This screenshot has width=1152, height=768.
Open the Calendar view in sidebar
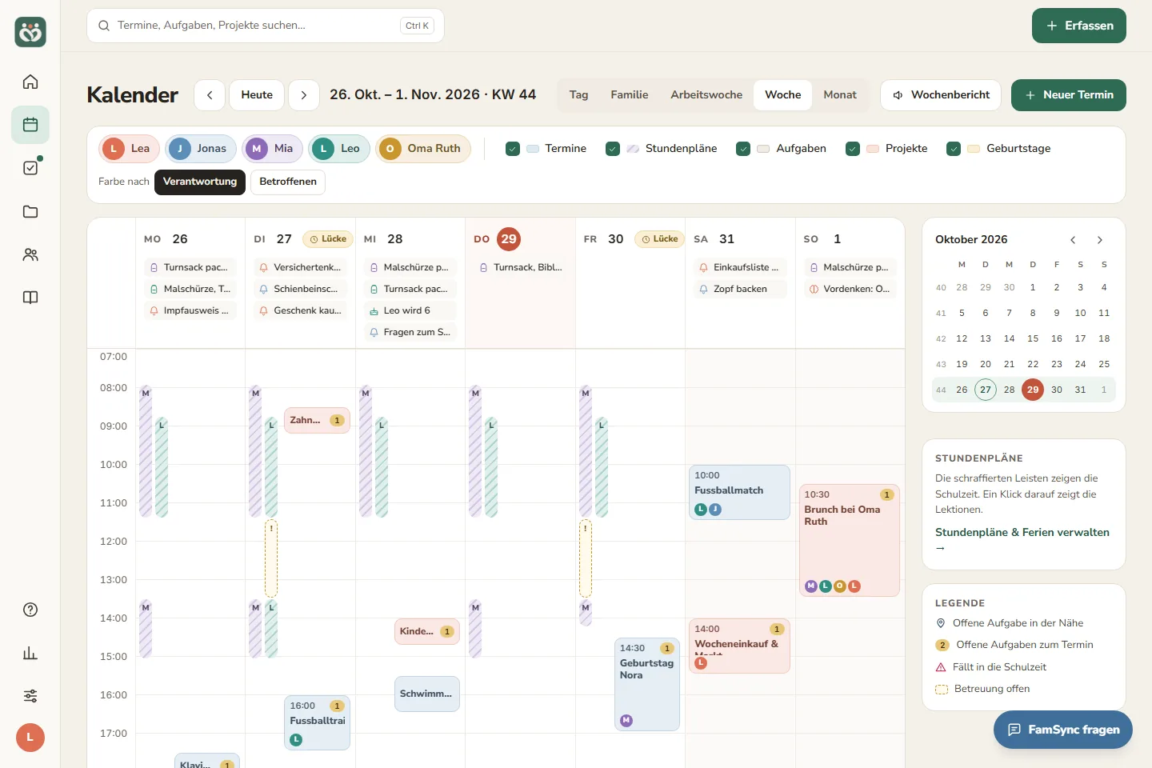tap(30, 125)
